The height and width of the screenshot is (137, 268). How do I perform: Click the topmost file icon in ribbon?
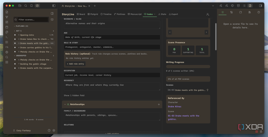(x=7, y=12)
